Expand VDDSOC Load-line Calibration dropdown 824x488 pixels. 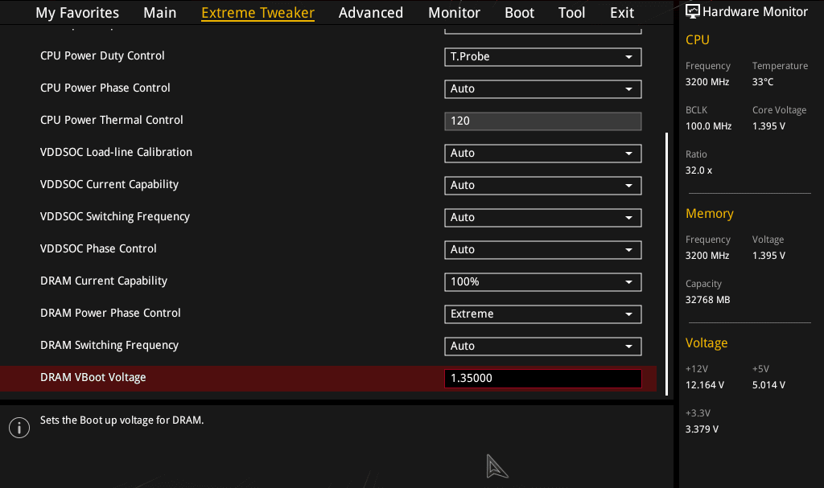542,154
